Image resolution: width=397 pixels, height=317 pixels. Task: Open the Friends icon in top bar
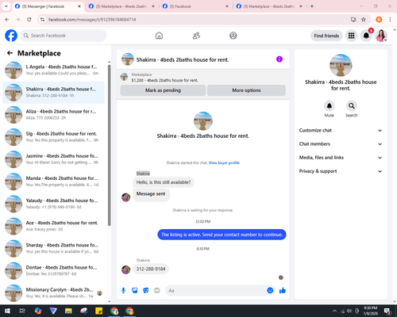click(x=196, y=36)
